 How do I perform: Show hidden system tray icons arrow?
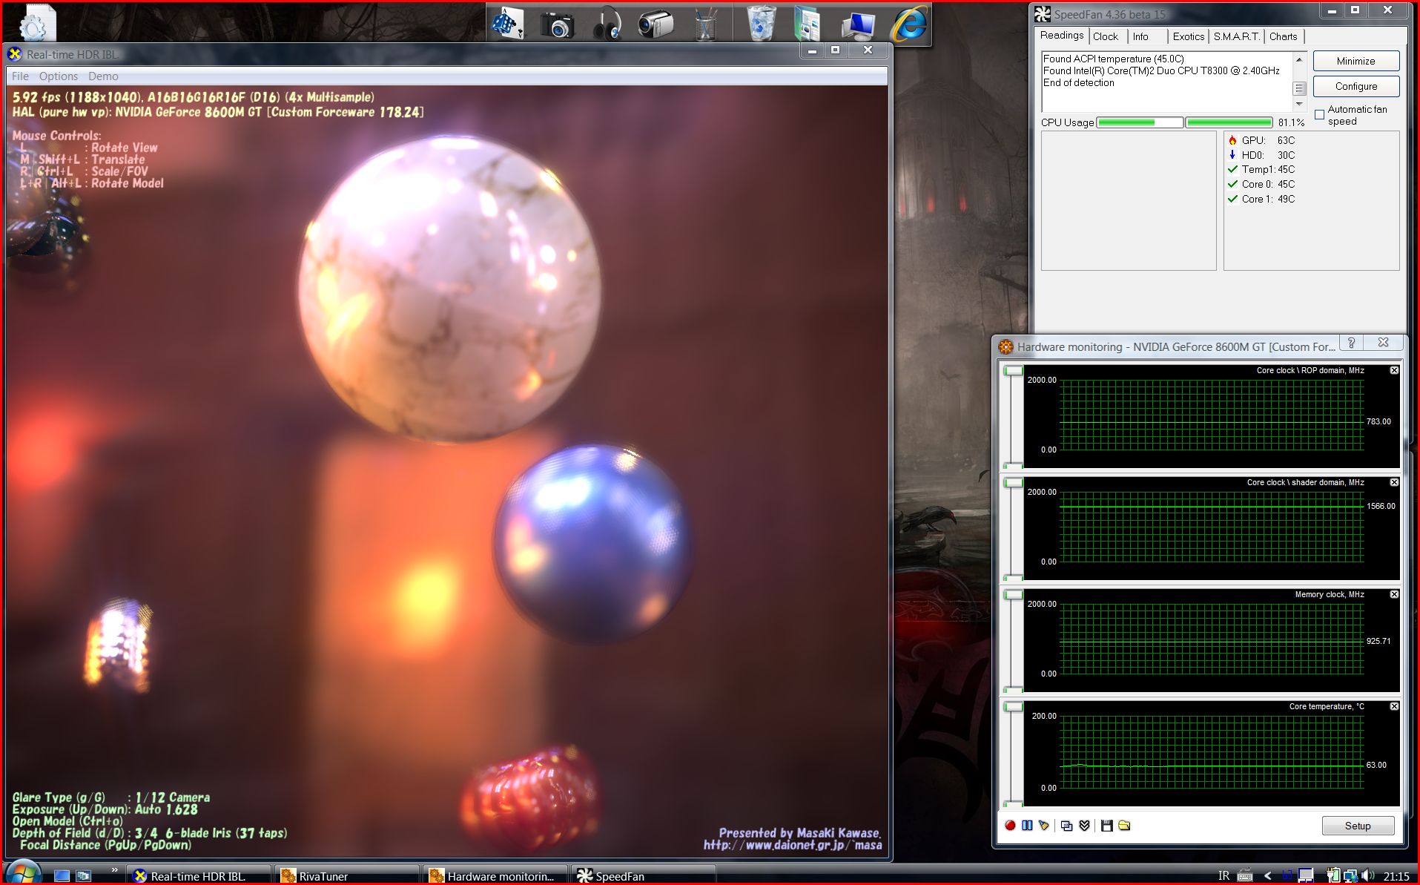(1267, 875)
